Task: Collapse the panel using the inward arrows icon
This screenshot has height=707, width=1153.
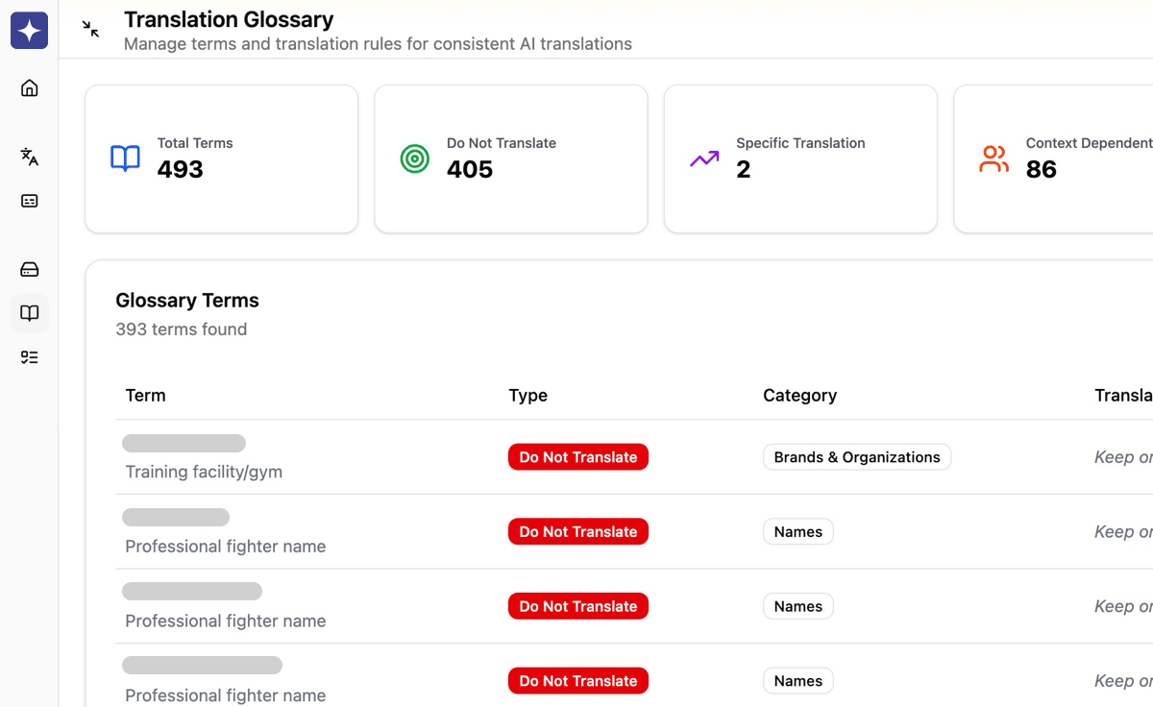Action: (90, 29)
